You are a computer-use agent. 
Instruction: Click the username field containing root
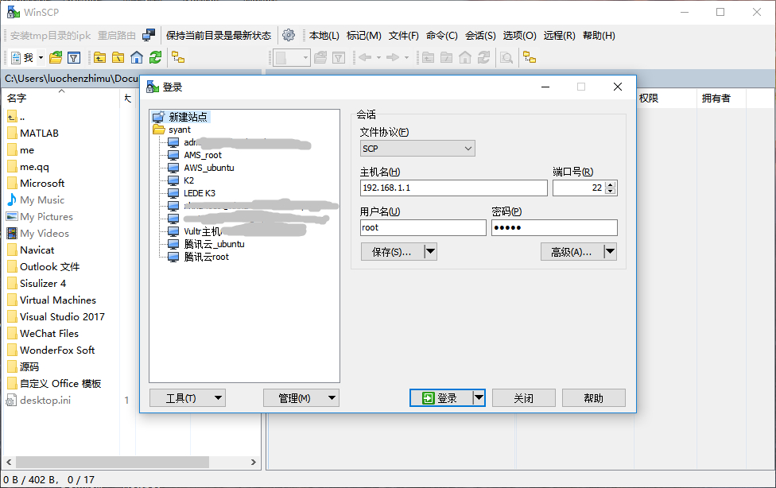423,227
